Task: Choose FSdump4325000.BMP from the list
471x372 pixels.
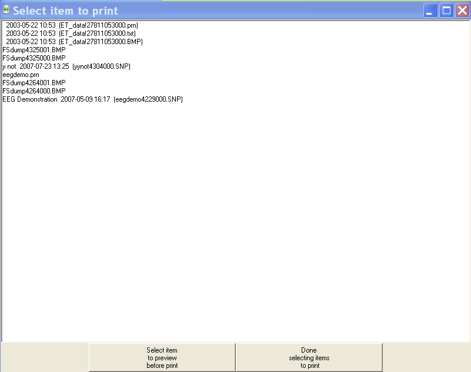Action: pos(34,58)
